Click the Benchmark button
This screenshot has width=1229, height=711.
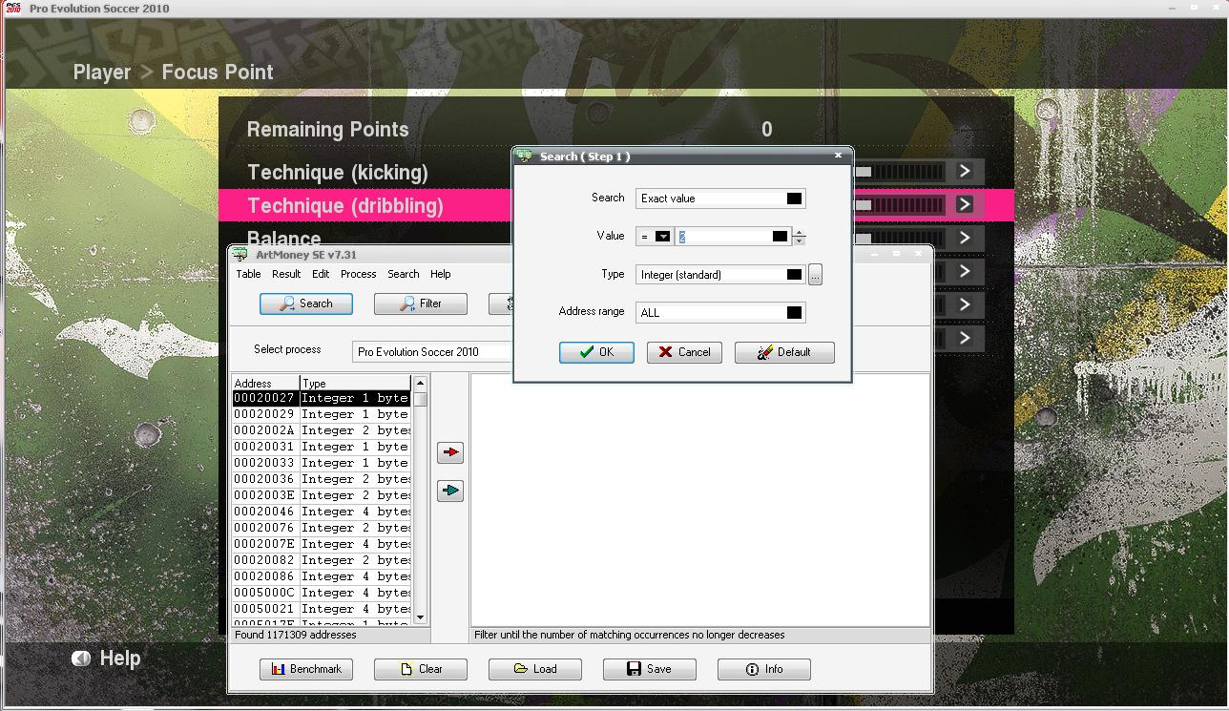point(306,669)
